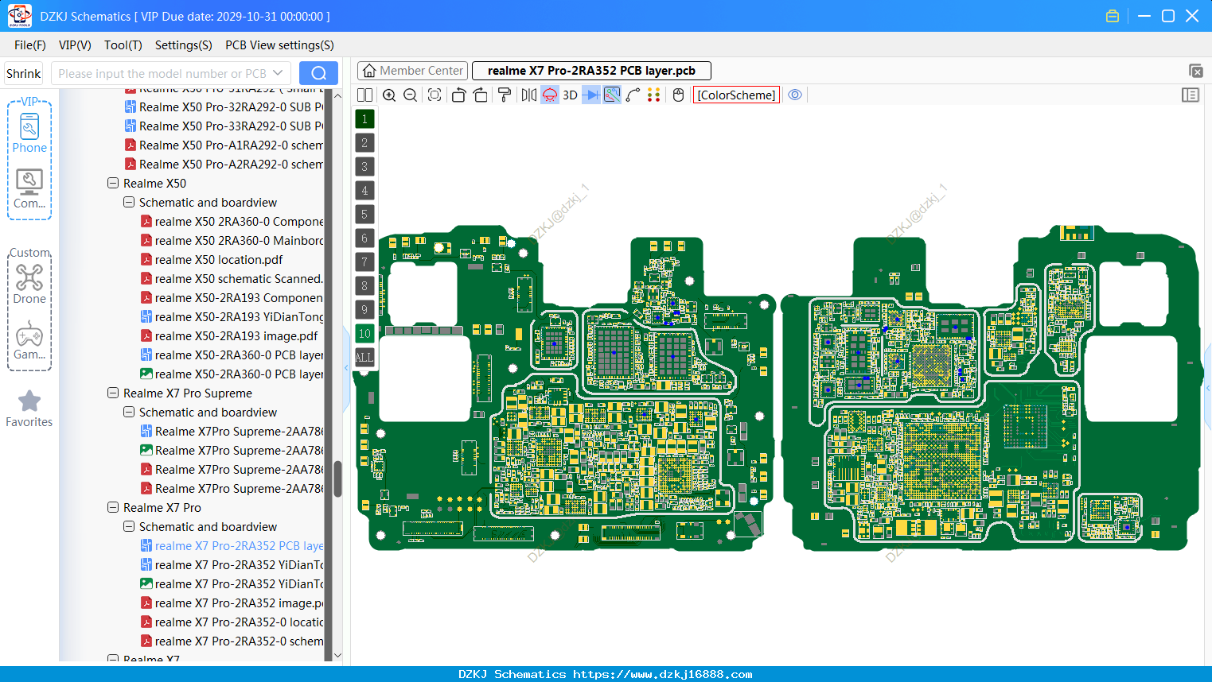
Task: Click the yellow toolbox icon in title bar
Action: [1113, 16]
